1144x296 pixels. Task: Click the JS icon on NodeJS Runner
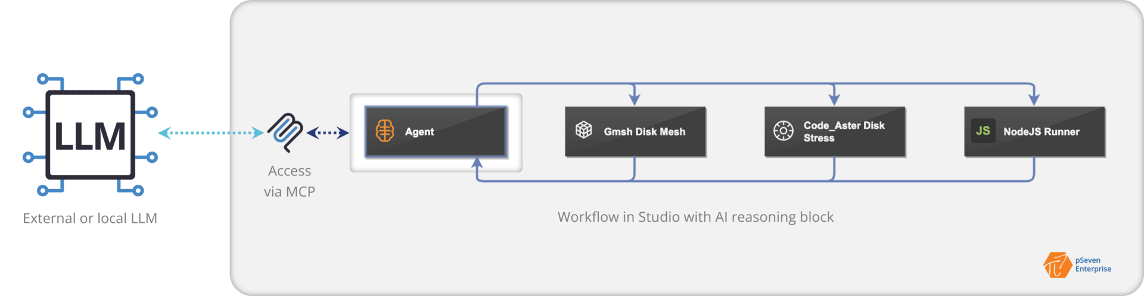pyautogui.click(x=983, y=131)
